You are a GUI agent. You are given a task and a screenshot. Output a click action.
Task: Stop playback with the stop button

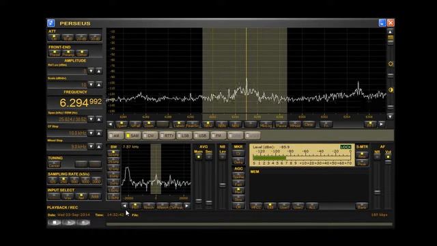point(55,223)
